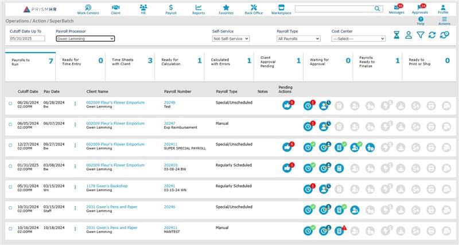
Task: Open the Messages envelope icon
Action: pos(396,7)
